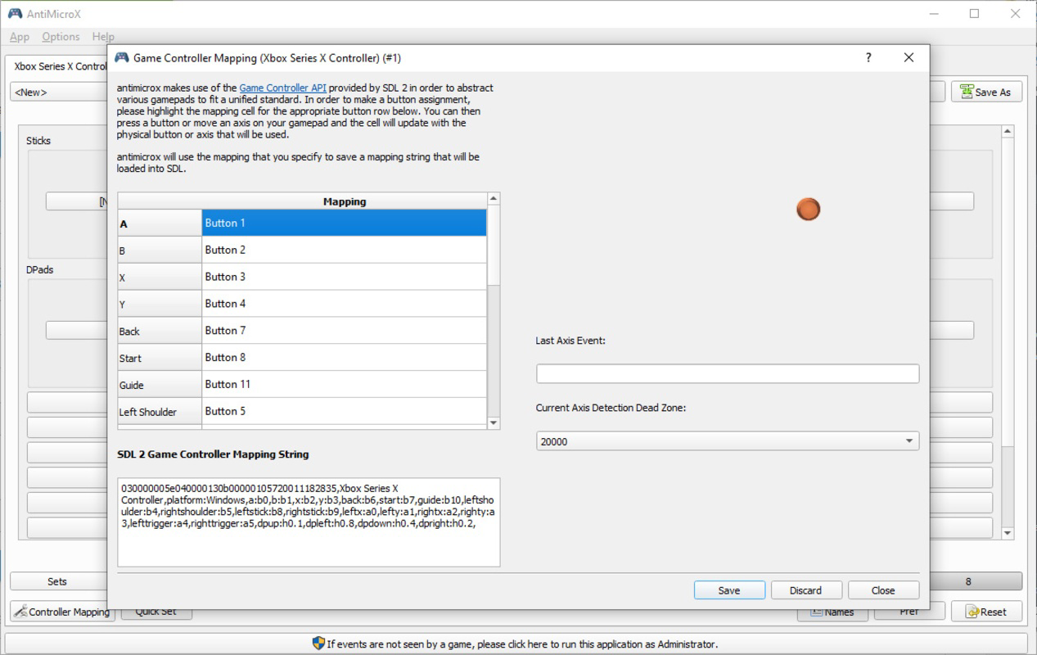
Task: Click main window scroll up arrow
Action: coord(1008,131)
